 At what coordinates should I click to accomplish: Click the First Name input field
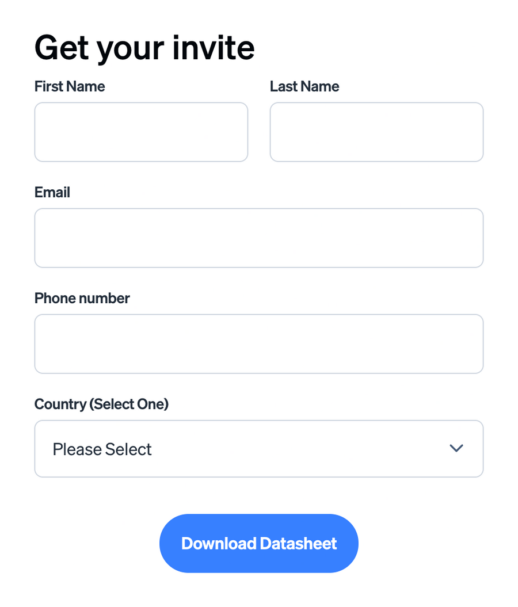click(x=141, y=132)
